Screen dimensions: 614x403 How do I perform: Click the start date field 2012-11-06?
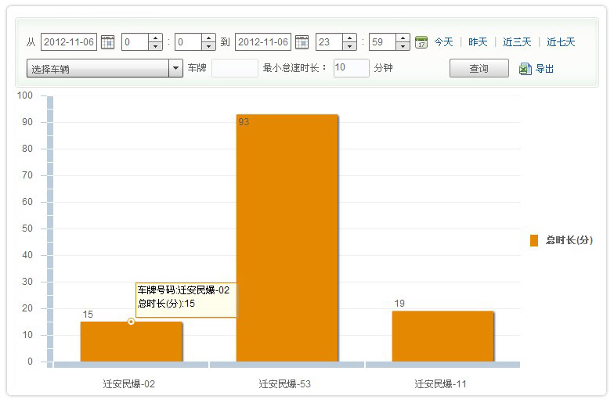coord(69,42)
